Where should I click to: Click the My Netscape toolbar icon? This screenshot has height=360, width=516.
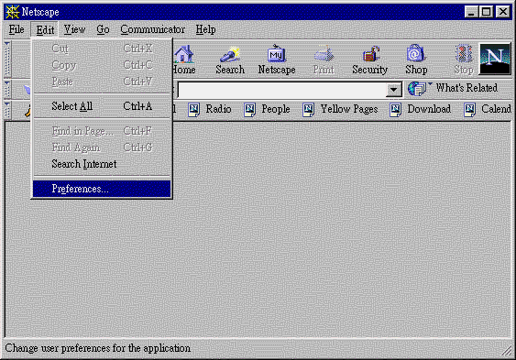277,60
